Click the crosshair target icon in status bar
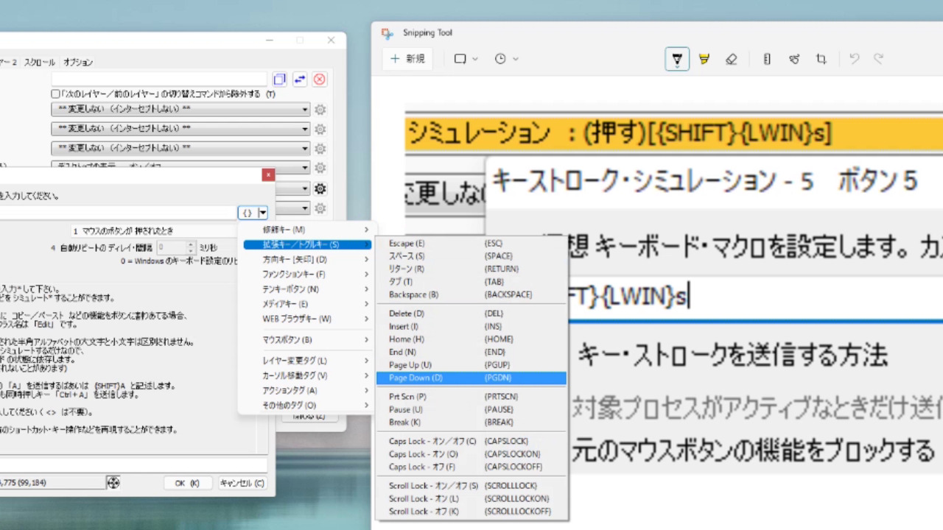The image size is (943, 530). point(113,483)
